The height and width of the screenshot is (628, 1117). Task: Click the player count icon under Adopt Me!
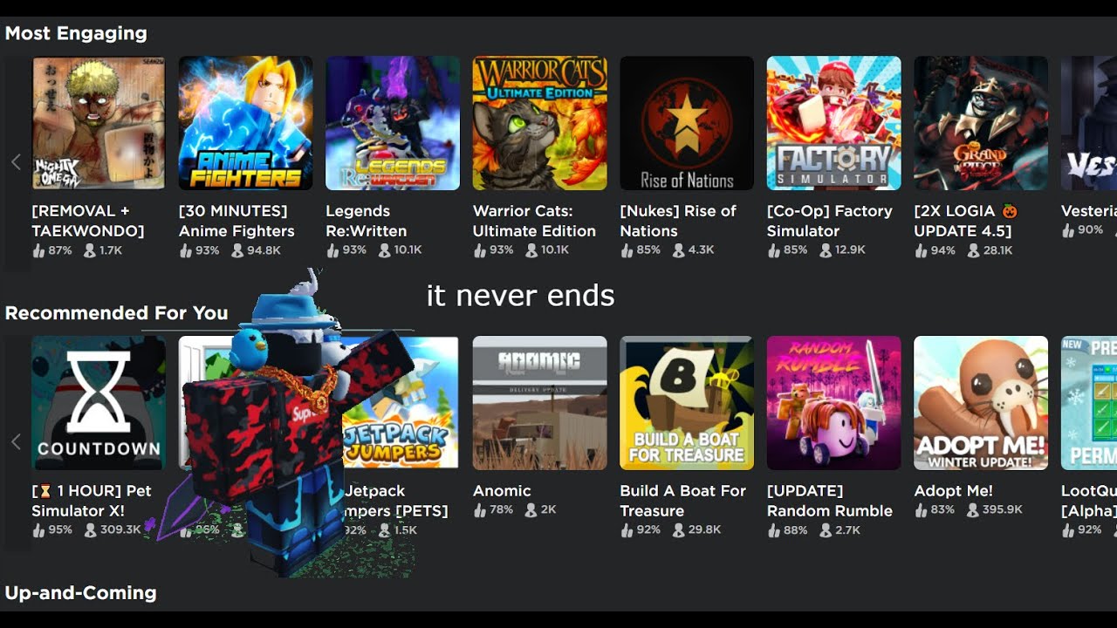[972, 510]
